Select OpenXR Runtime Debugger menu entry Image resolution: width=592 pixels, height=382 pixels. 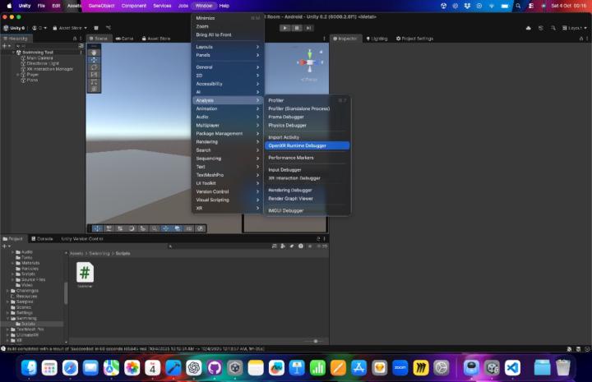297,145
